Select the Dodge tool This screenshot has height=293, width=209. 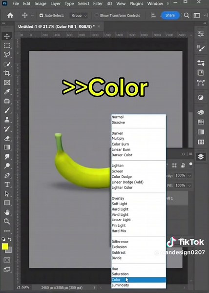click(x=7, y=166)
